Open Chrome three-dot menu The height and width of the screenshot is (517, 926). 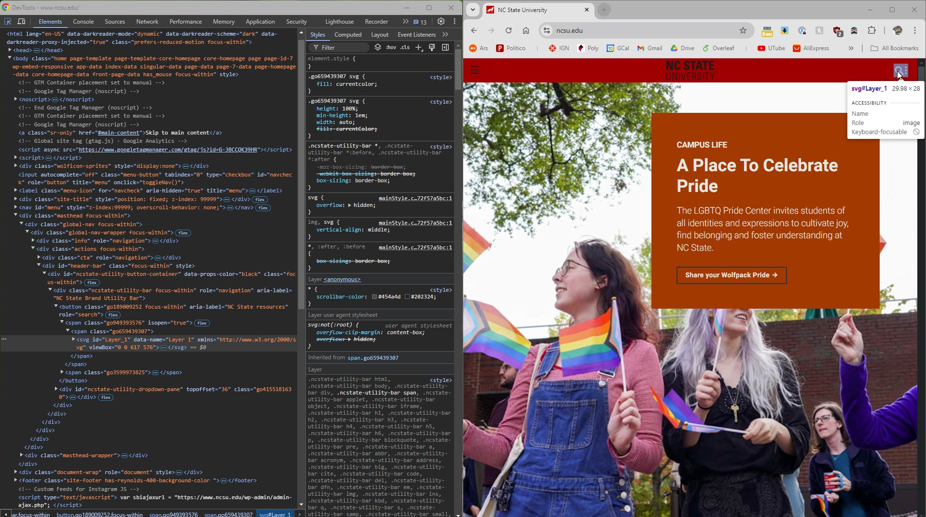click(915, 30)
